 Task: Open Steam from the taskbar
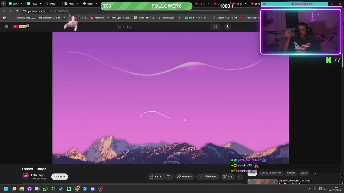tap(61, 189)
